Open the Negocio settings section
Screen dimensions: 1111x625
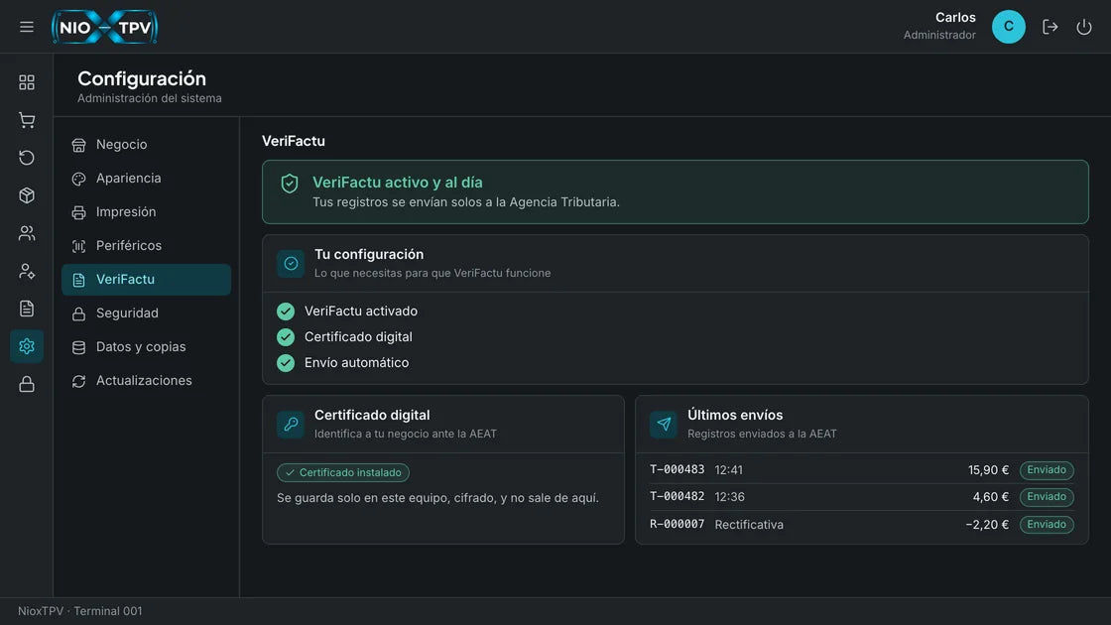146,145
